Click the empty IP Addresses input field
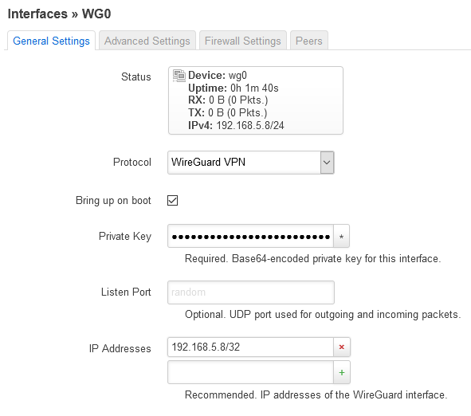Viewport: 471px width, 416px height. pyautogui.click(x=250, y=372)
